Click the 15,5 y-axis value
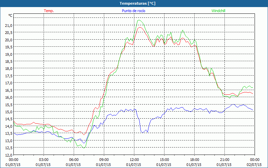 [9, 104]
